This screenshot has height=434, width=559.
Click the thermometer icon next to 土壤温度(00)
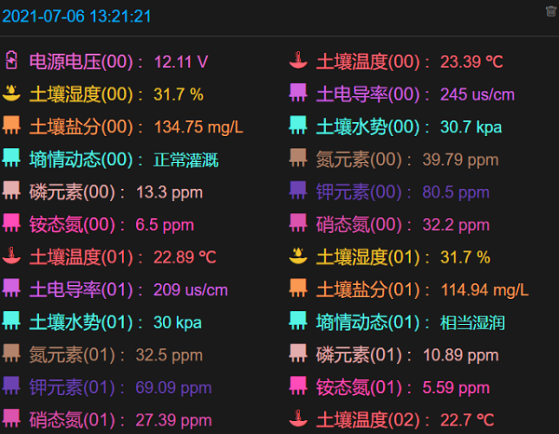coord(297,61)
